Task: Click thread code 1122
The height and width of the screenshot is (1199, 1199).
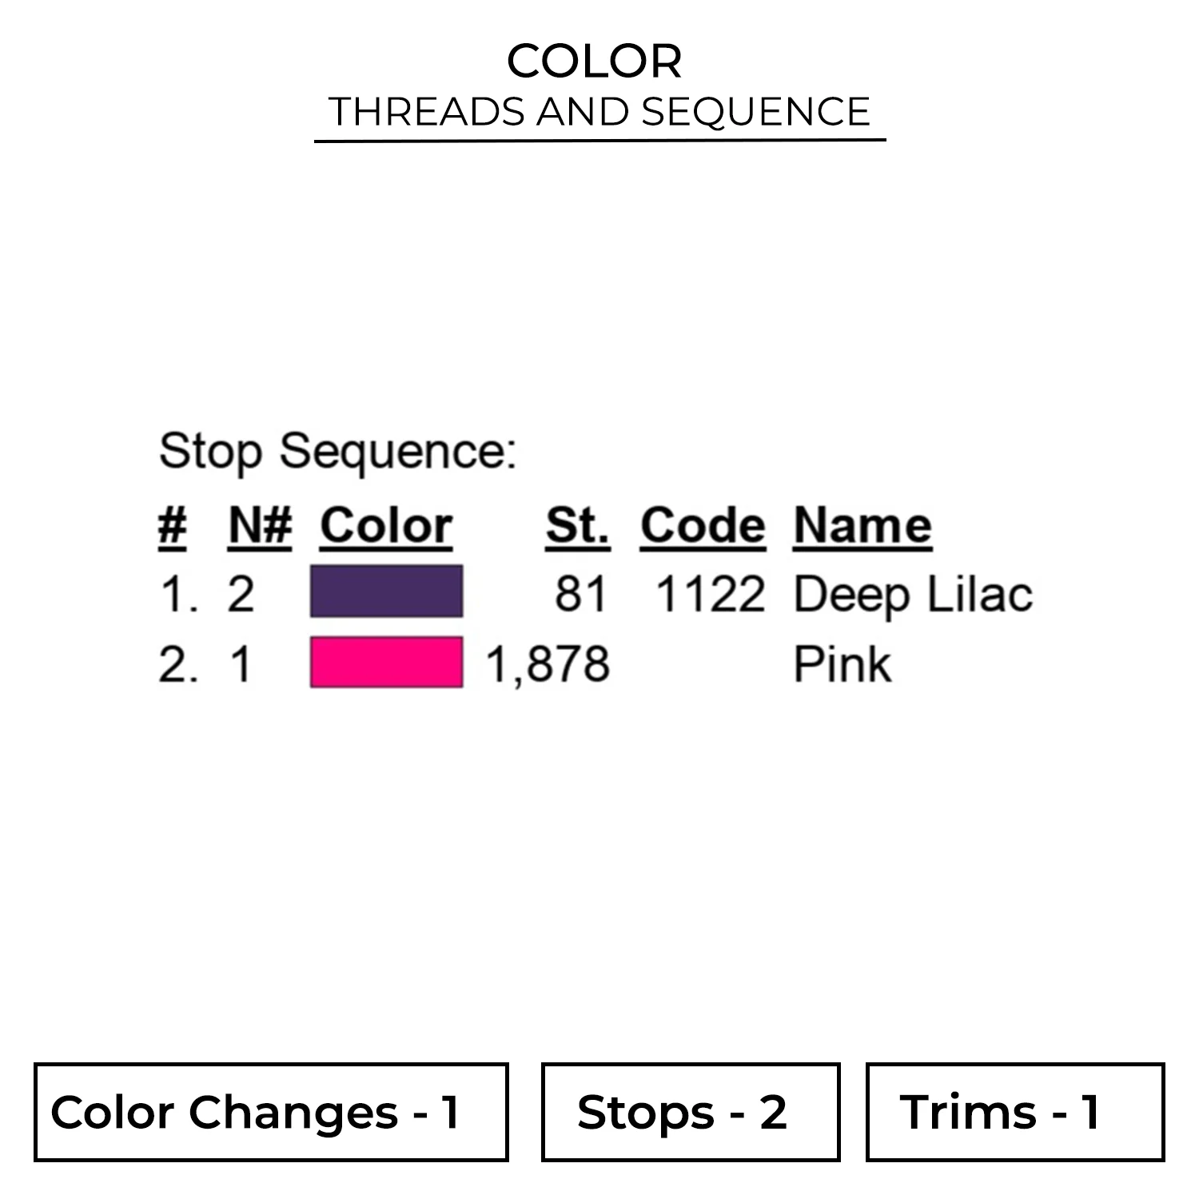Action: 710,596
